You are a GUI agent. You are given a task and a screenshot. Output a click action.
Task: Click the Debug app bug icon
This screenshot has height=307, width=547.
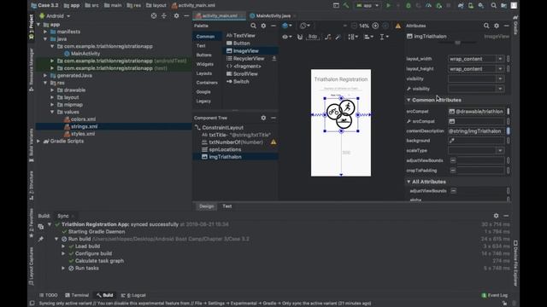tap(409, 6)
